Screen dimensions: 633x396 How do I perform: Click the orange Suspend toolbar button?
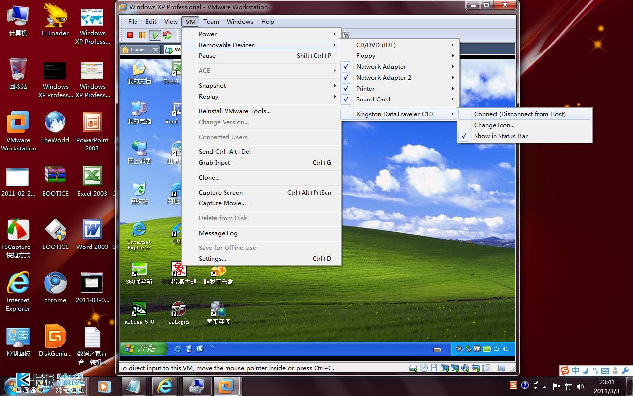coord(142,35)
